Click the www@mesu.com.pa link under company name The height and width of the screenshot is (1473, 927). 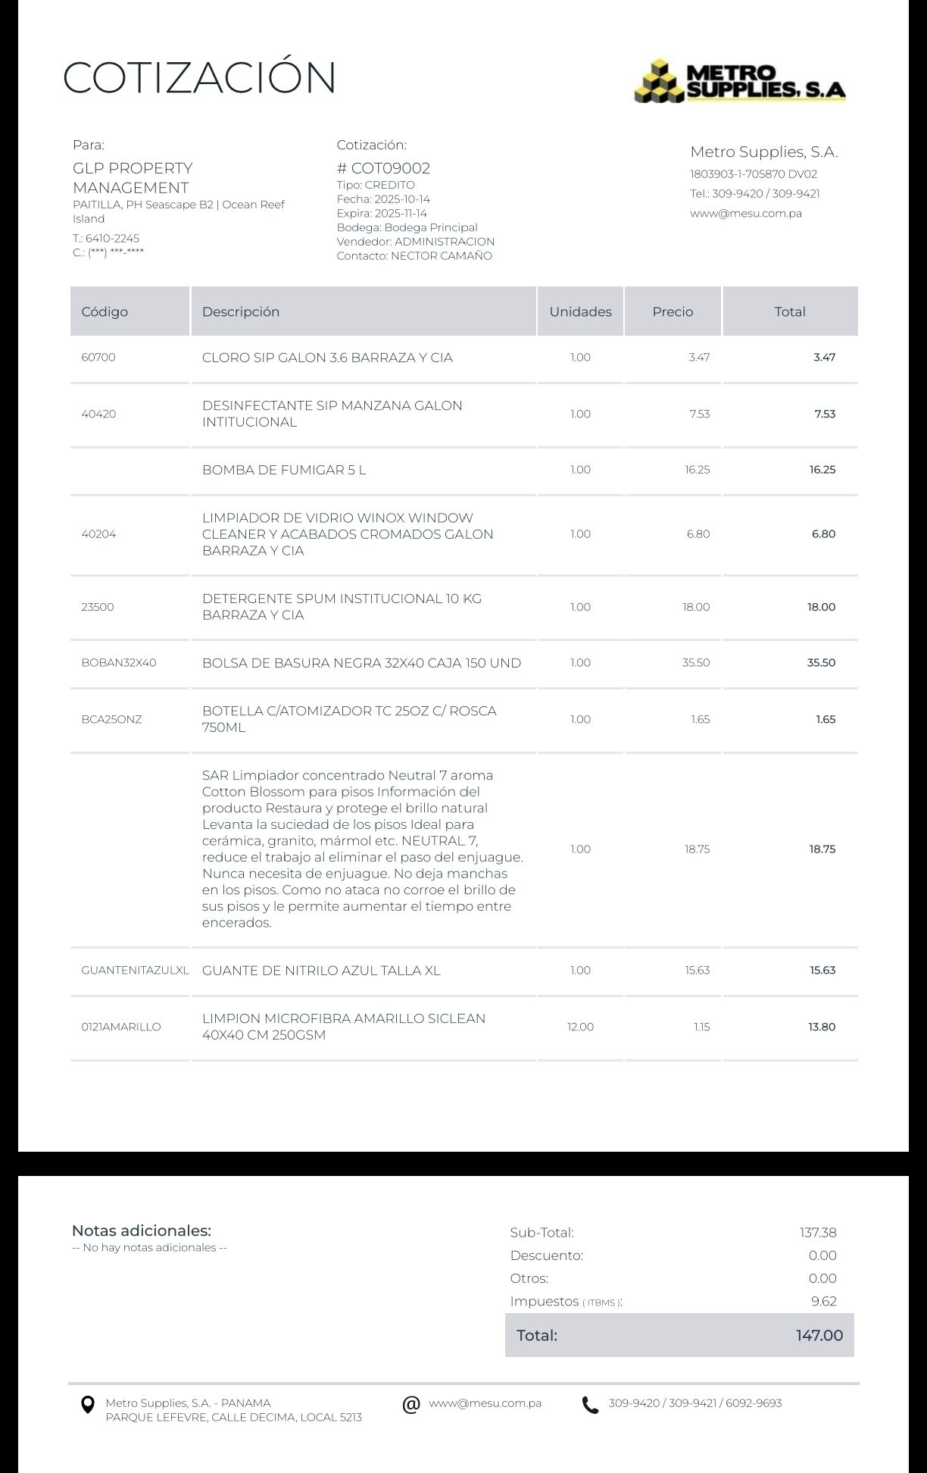click(745, 213)
